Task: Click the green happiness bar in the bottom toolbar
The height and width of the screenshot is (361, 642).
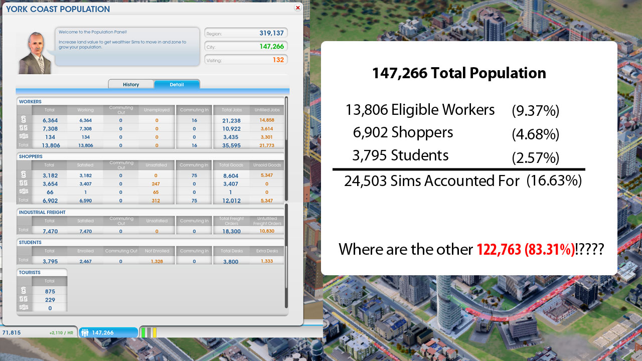Action: click(x=143, y=332)
